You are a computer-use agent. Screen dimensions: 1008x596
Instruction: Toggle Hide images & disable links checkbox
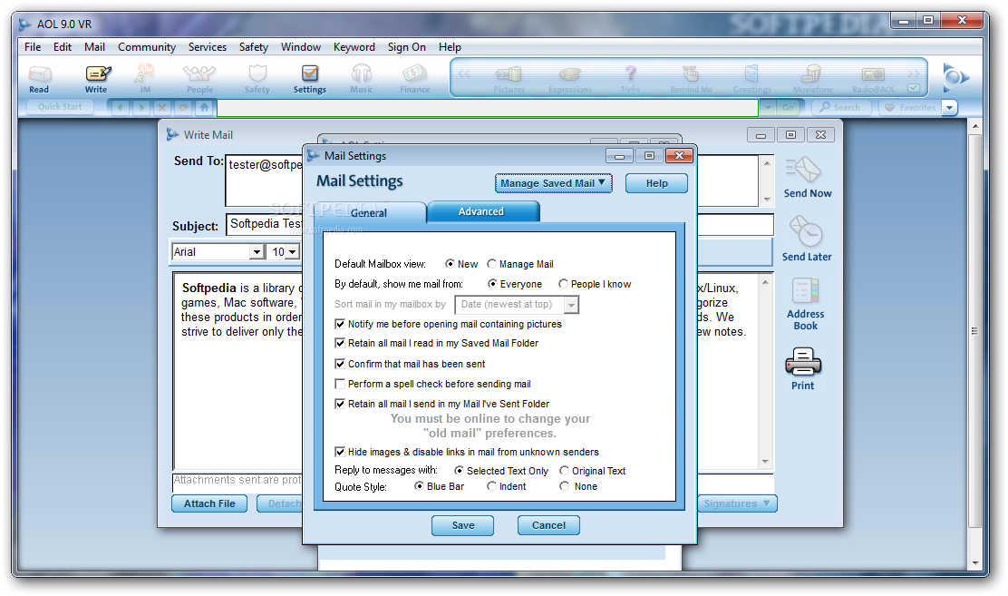(340, 452)
